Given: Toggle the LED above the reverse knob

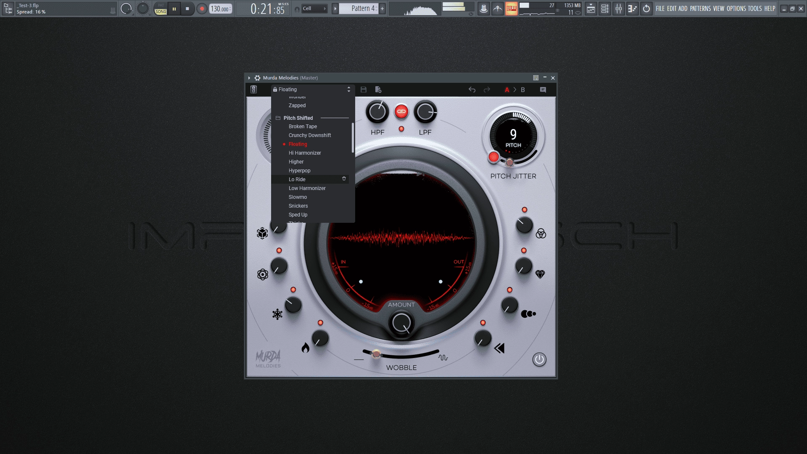Looking at the screenshot, I should [x=483, y=323].
